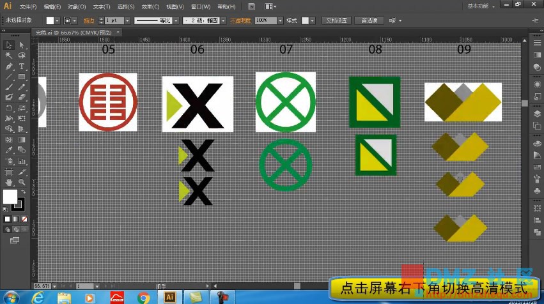Select the Gradient tool

click(22, 140)
